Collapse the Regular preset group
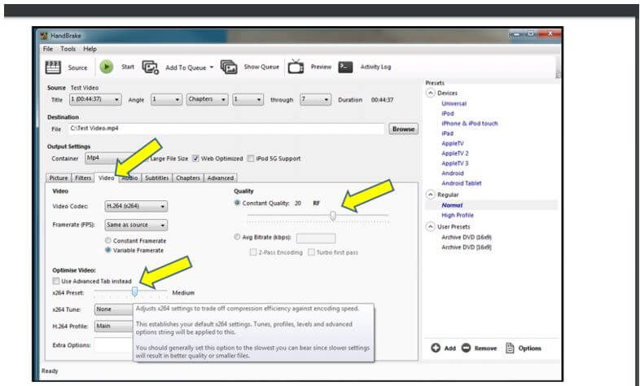Viewport: 640px width, 386px height. tap(430, 195)
